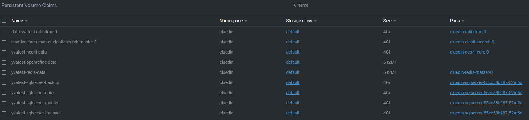Open sqlserver pod link for yvatest-sqlserver-backup
This screenshot has height=120, width=529.
click(486, 82)
